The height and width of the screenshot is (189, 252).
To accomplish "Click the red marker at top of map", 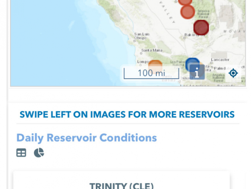I will (185, 2).
